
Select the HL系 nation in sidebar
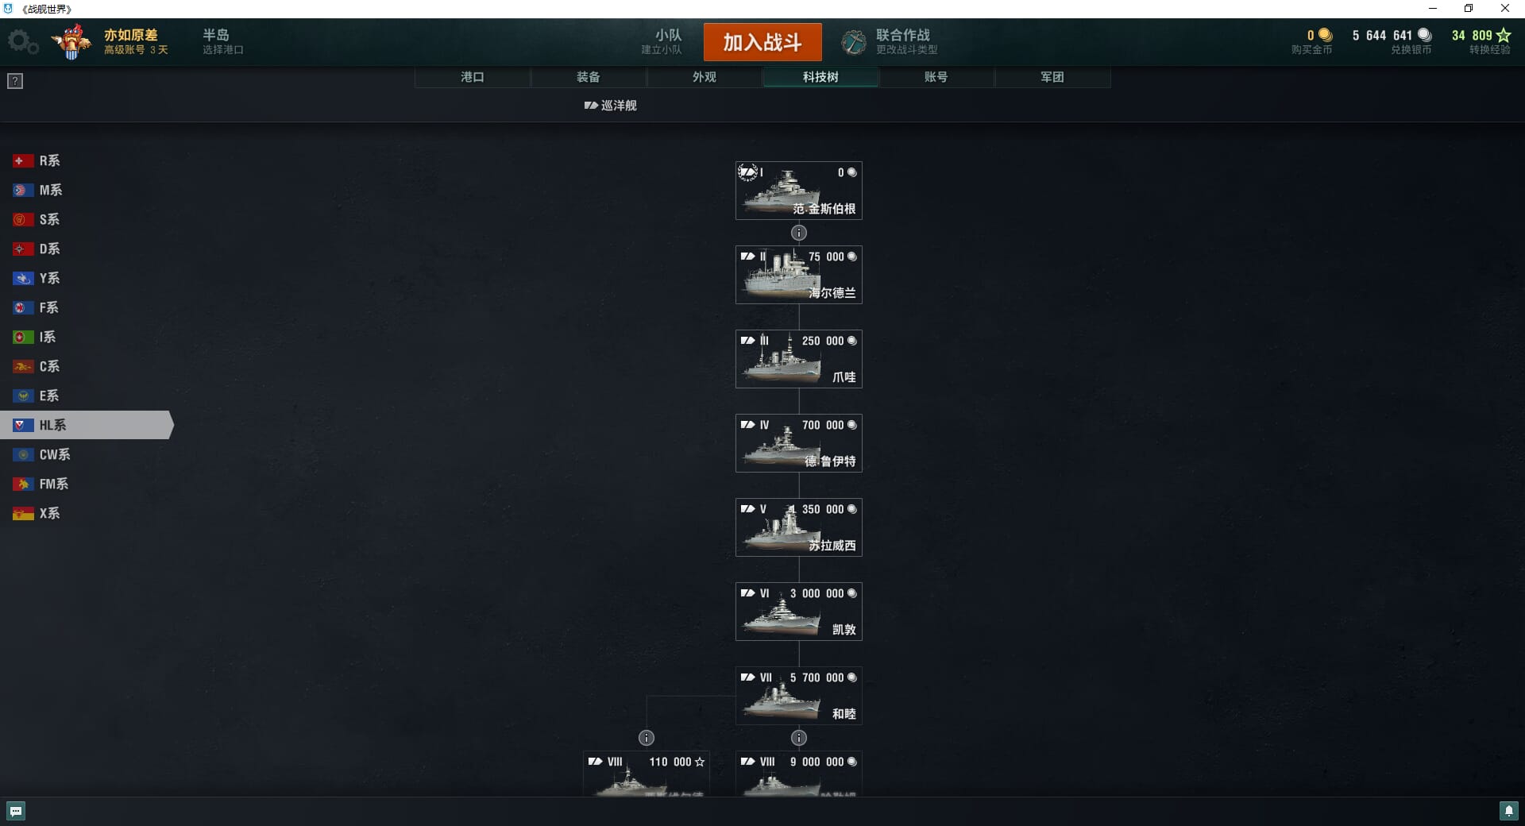86,425
